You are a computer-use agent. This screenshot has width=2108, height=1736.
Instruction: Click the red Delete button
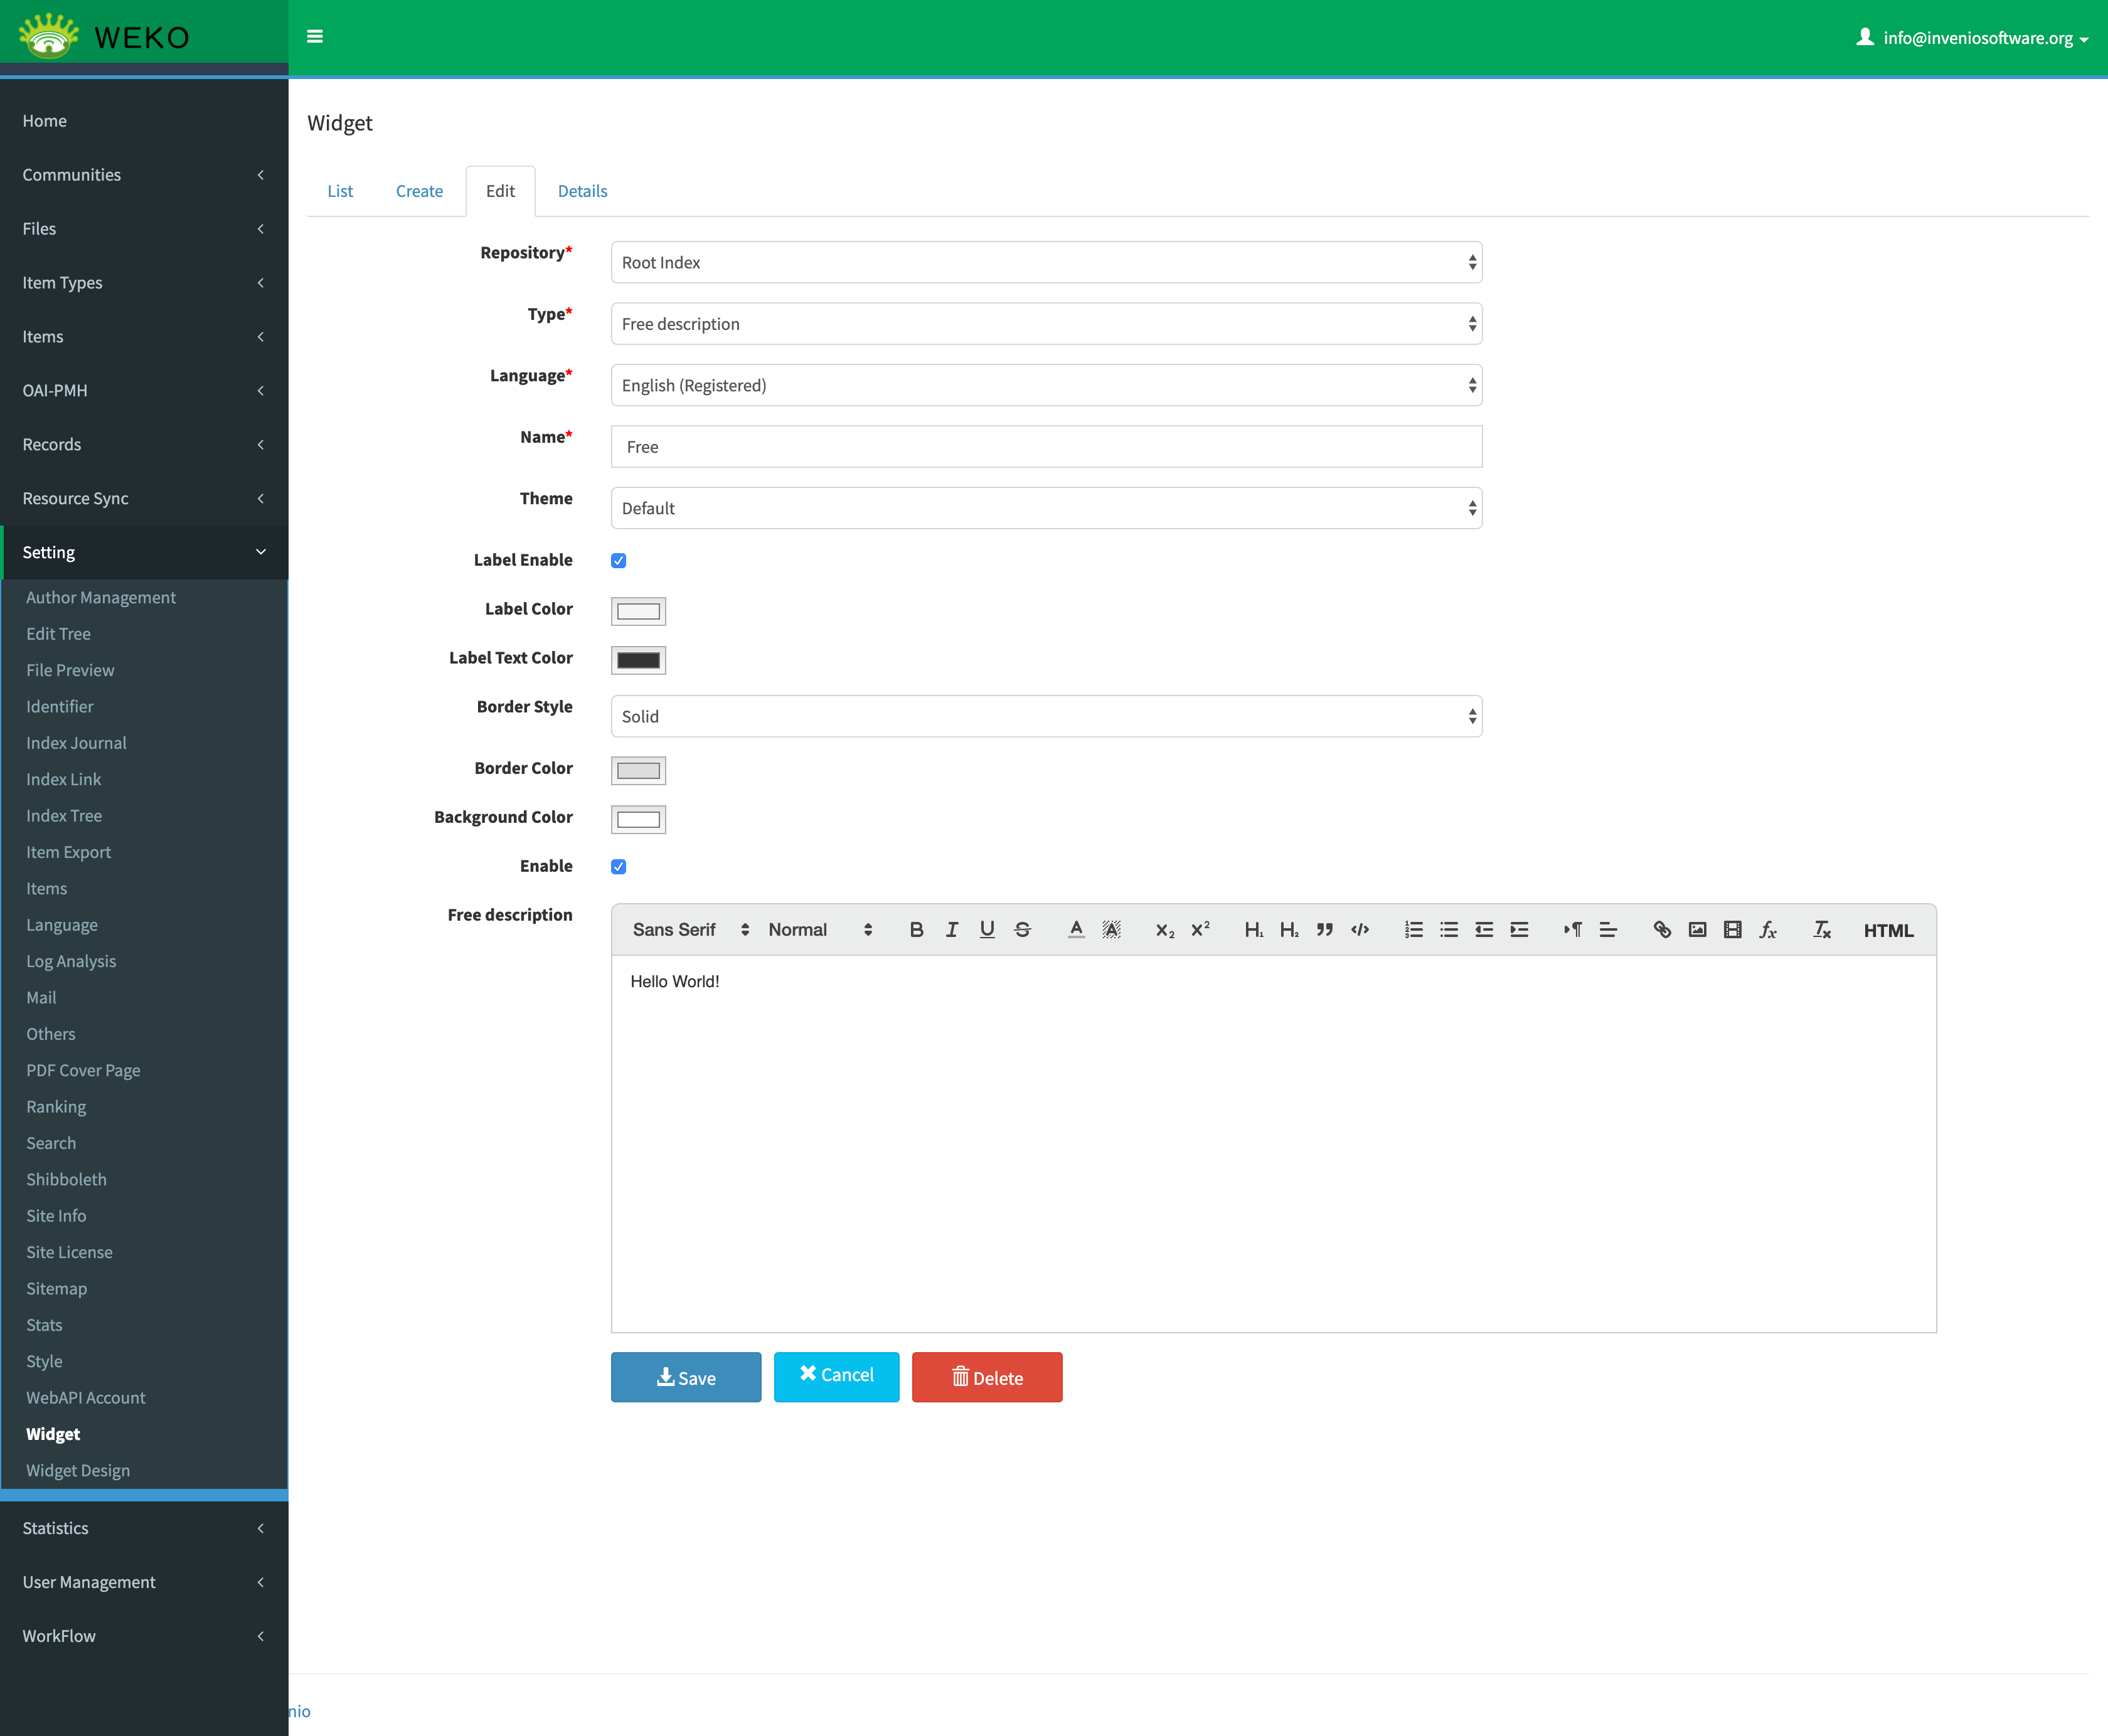986,1378
